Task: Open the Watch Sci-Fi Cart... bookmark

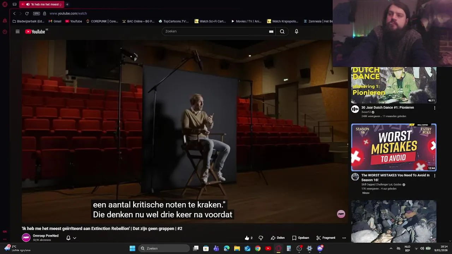Action: pyautogui.click(x=210, y=21)
